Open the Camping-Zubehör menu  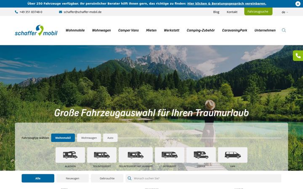[x=201, y=30]
